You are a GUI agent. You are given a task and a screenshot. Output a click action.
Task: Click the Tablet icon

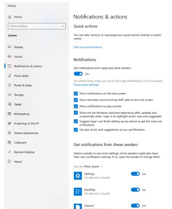pyautogui.click(x=9, y=104)
